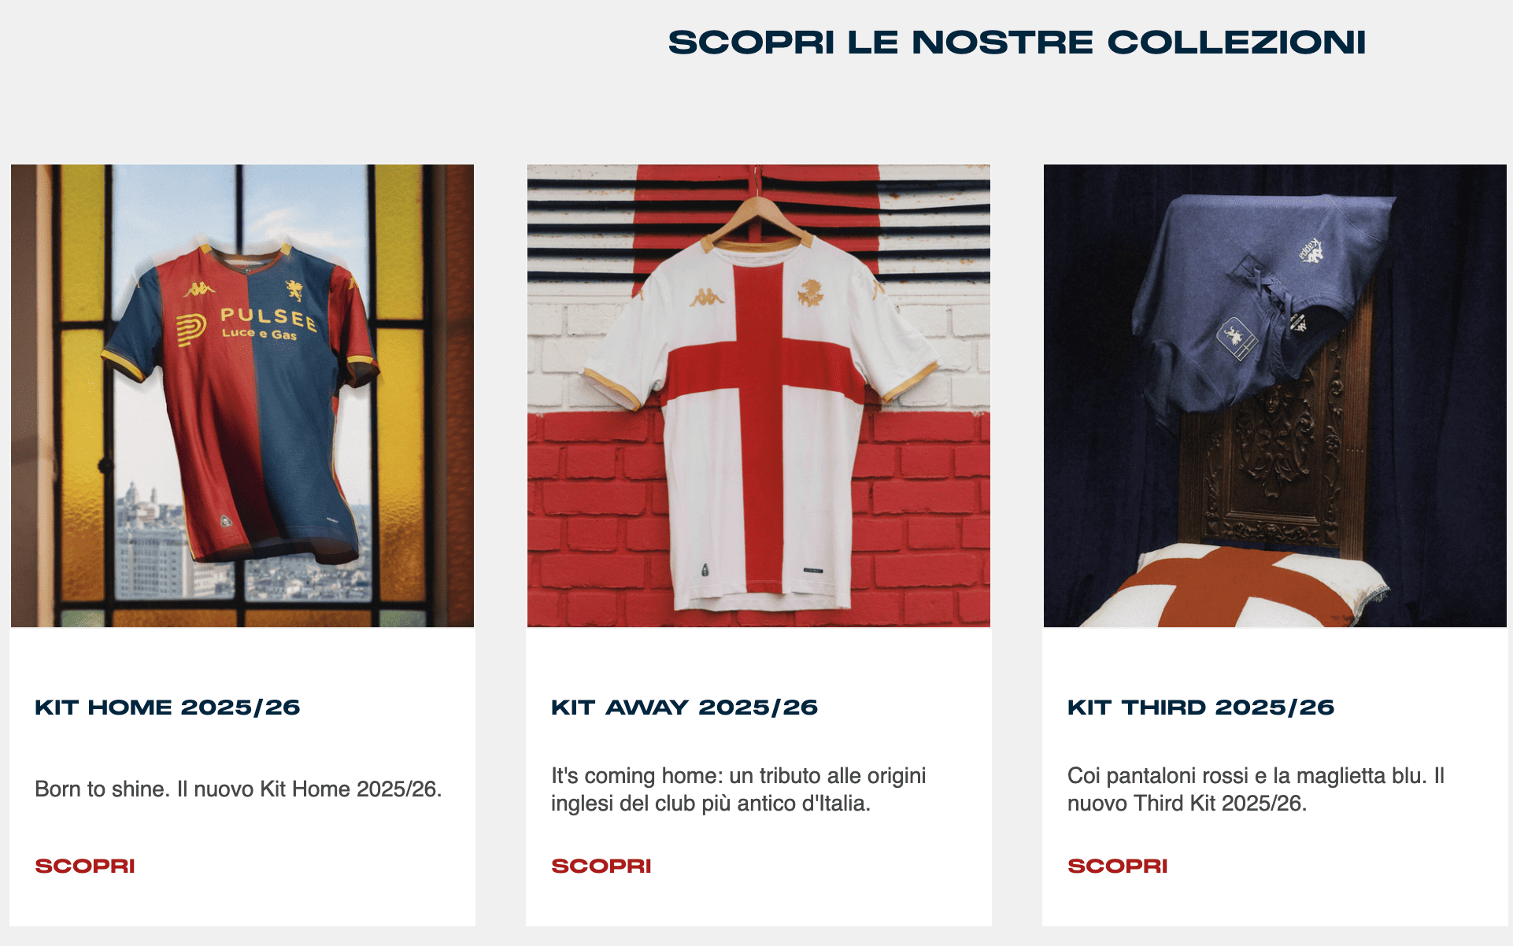
Task: Click the gold Kappa logo on the white away shirt
Action: click(707, 297)
